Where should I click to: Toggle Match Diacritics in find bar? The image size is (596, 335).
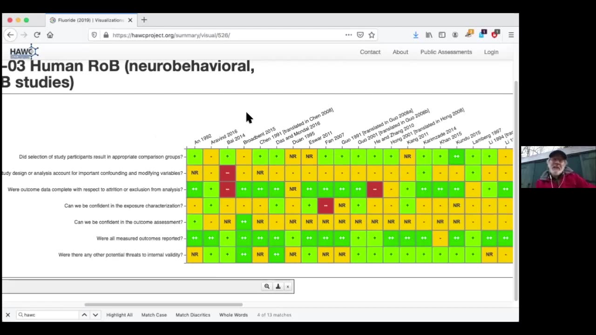pos(193,315)
